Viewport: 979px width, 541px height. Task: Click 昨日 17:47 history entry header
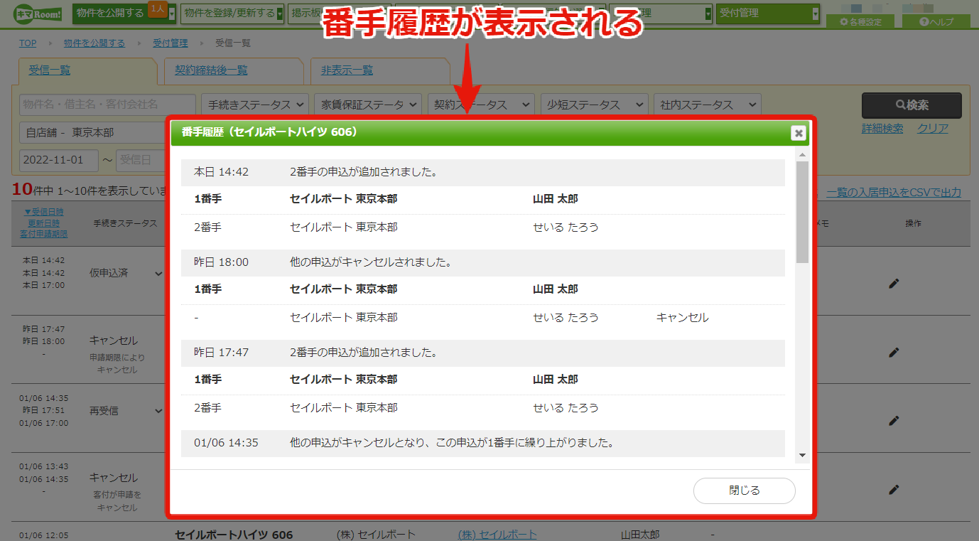[483, 353]
